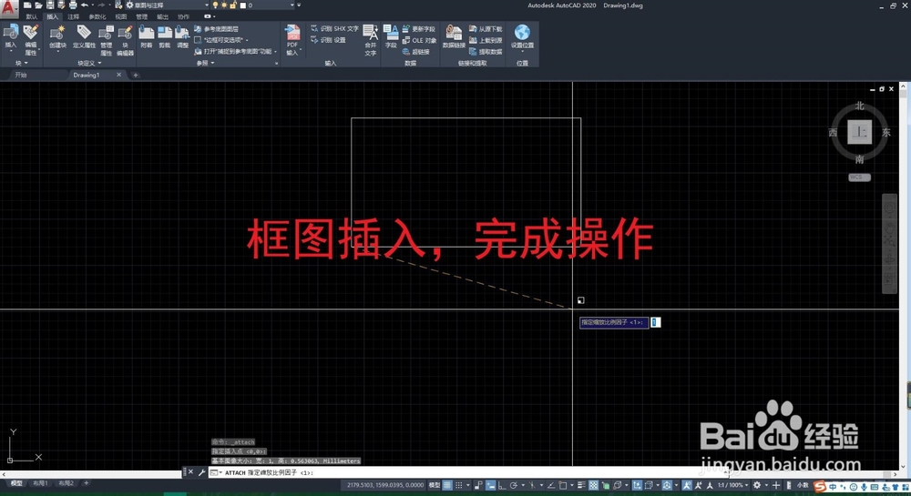The height and width of the screenshot is (496, 911).
Task: Click the workspace gear icon in status bar
Action: click(x=757, y=485)
